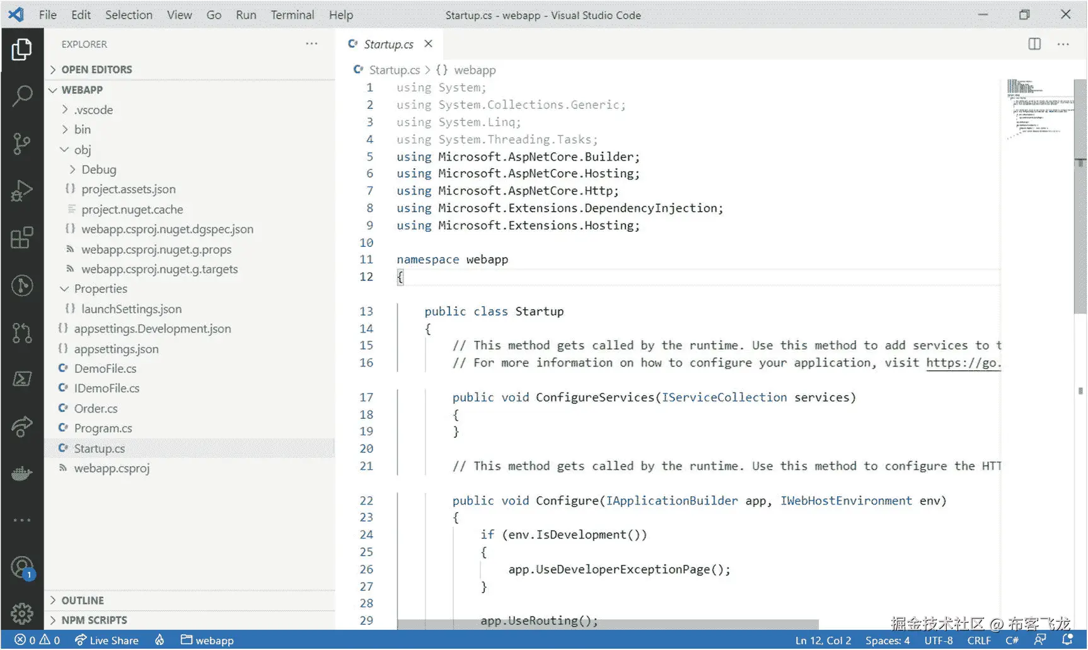
Task: Click the errors and warnings status indicator
Action: click(x=37, y=640)
